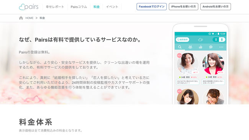Tap the red-top woman profile photo
The height and width of the screenshot is (140, 249).
(213, 63)
